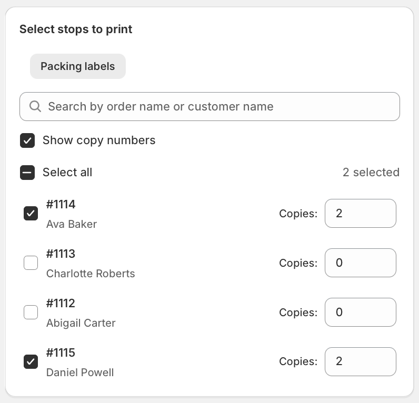419x403 pixels.
Task: Click the Select all label text
Action: [67, 173]
